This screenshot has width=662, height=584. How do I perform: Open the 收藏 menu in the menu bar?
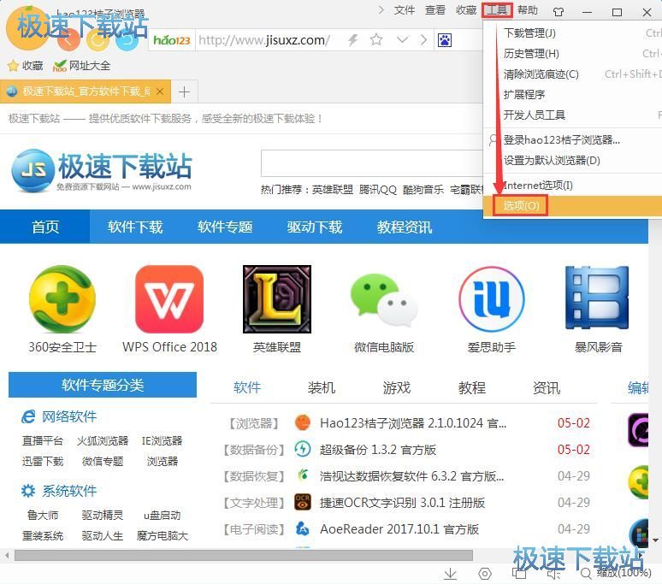(x=465, y=10)
